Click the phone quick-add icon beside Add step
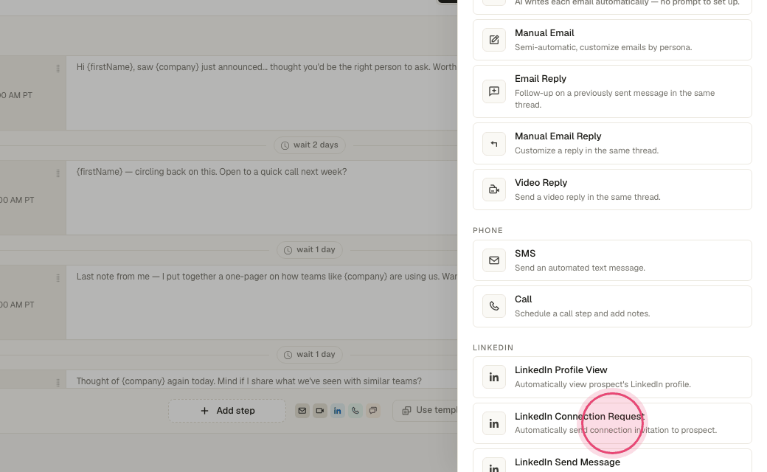Image resolution: width=767 pixels, height=472 pixels. pos(355,411)
